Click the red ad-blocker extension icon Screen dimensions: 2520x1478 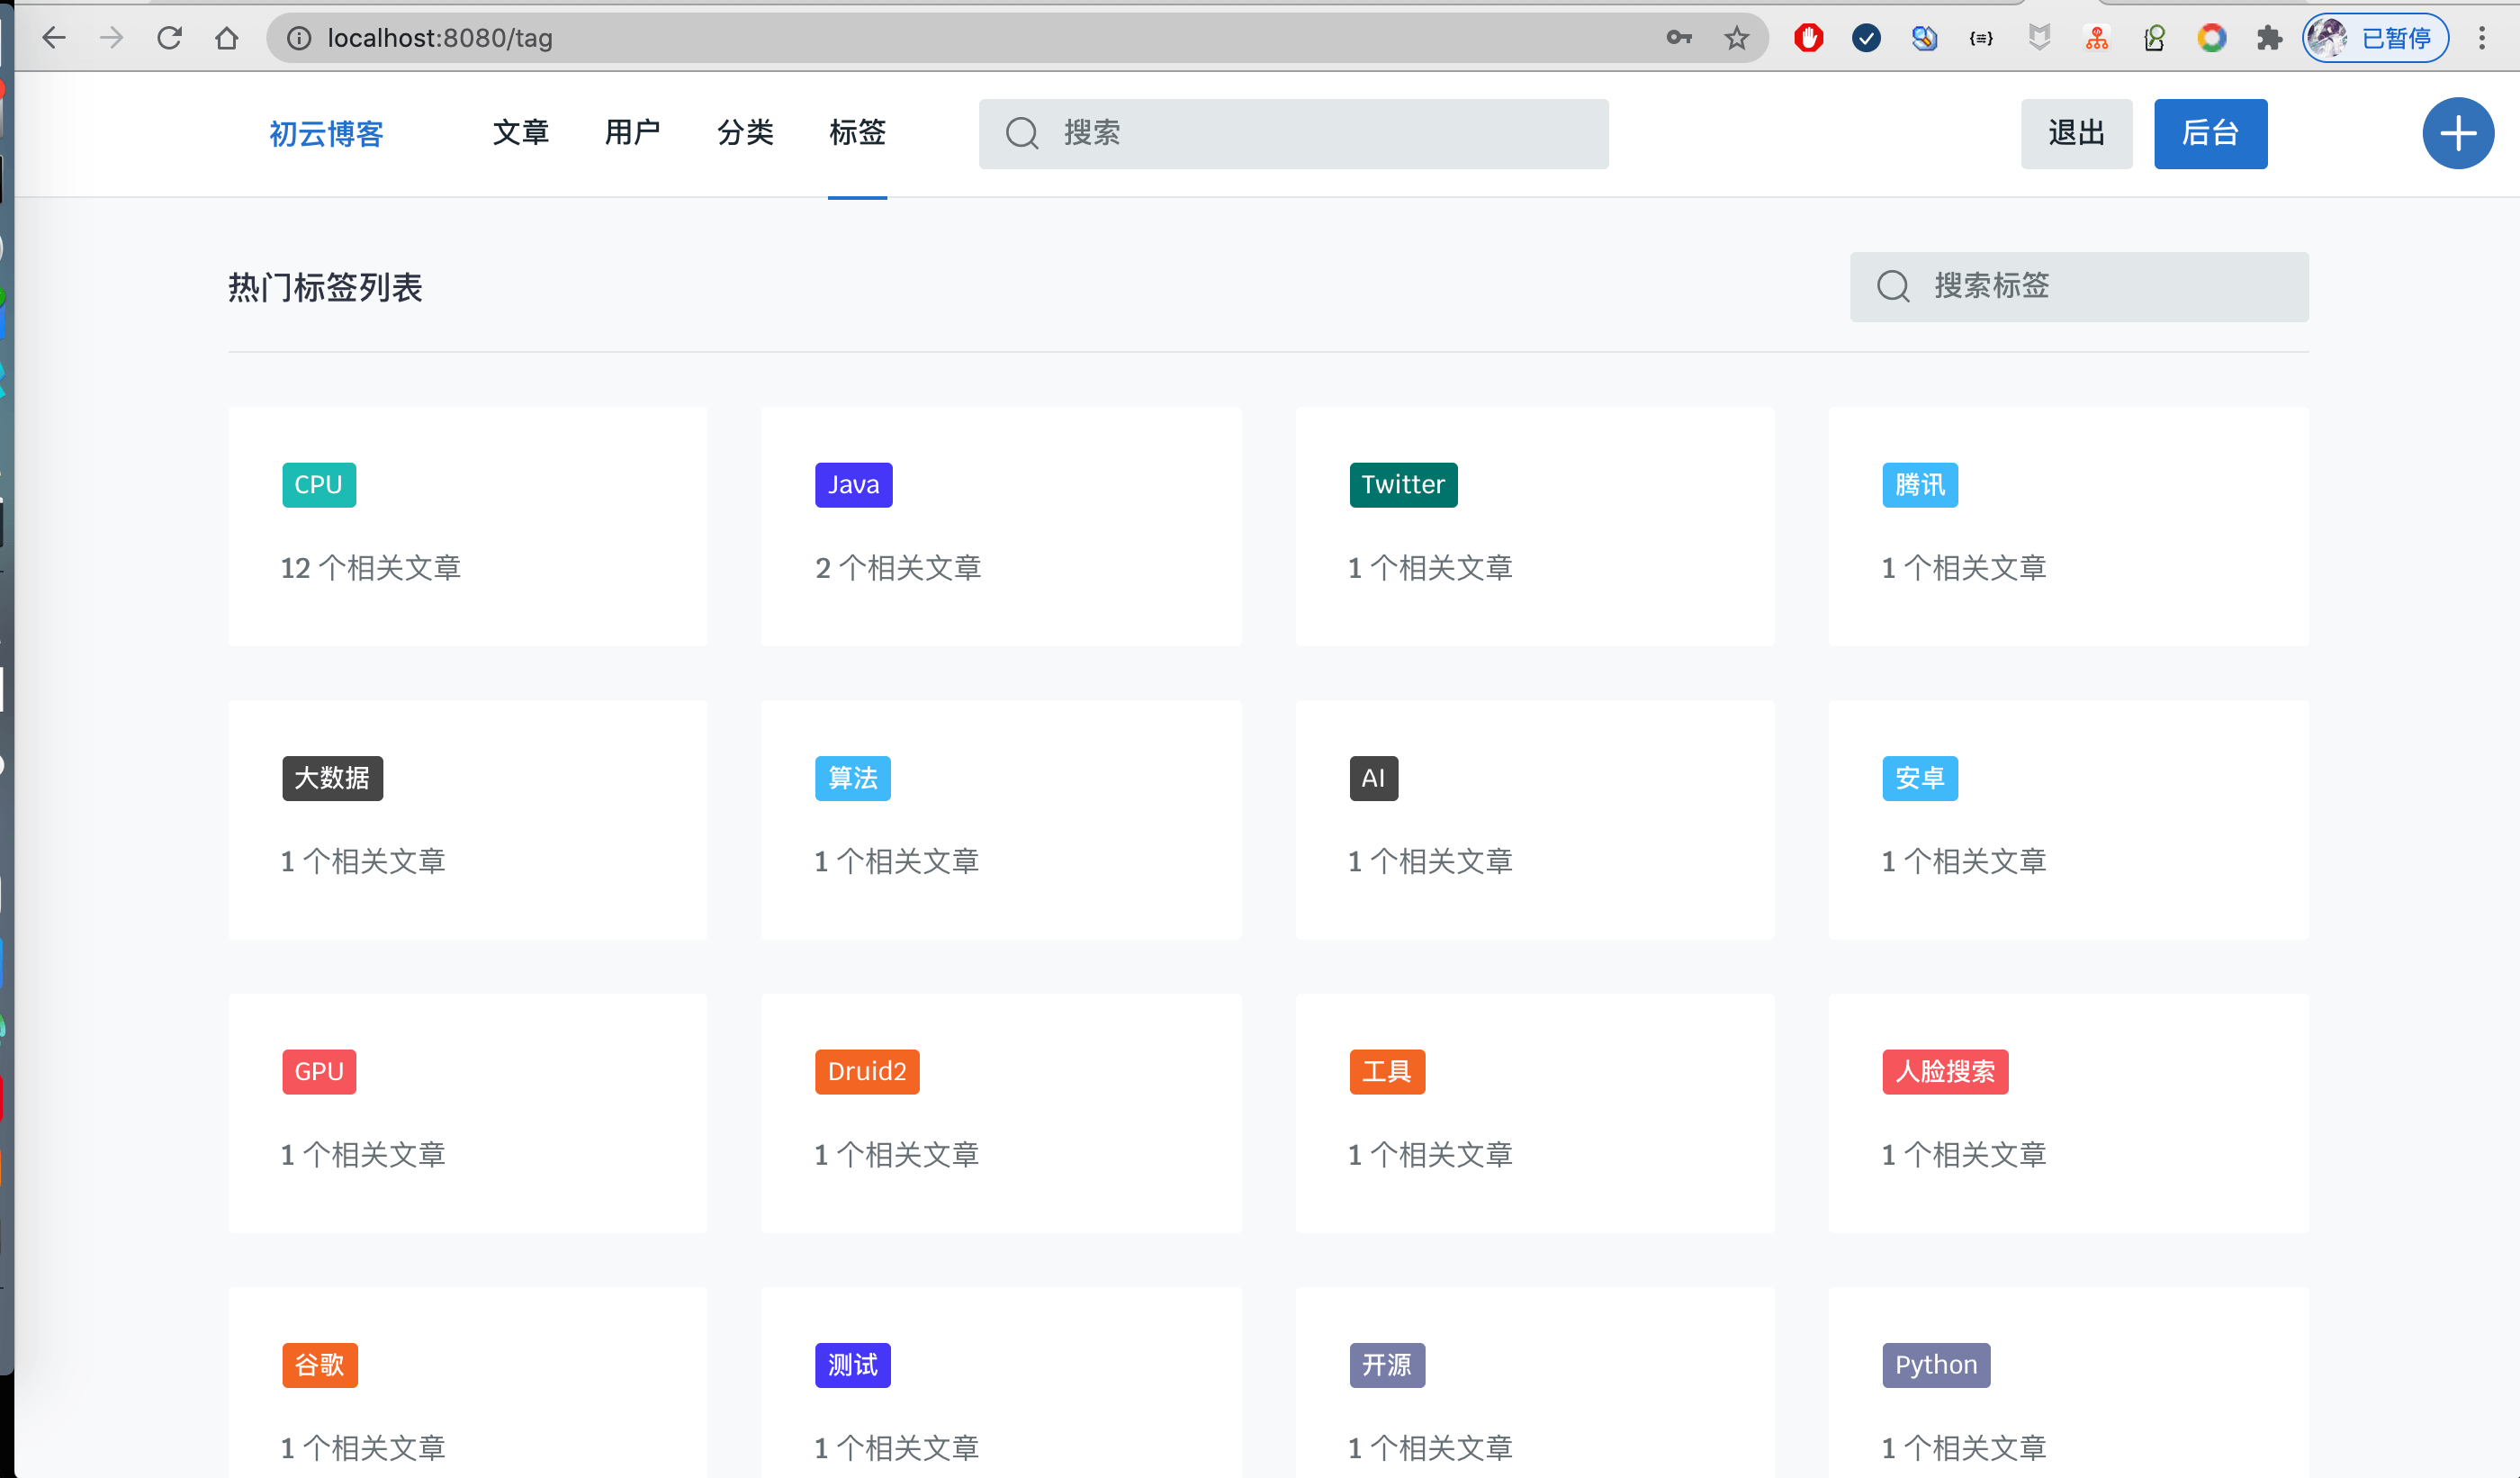(x=1808, y=38)
